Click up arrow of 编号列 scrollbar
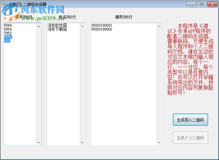 click(x=159, y=26)
